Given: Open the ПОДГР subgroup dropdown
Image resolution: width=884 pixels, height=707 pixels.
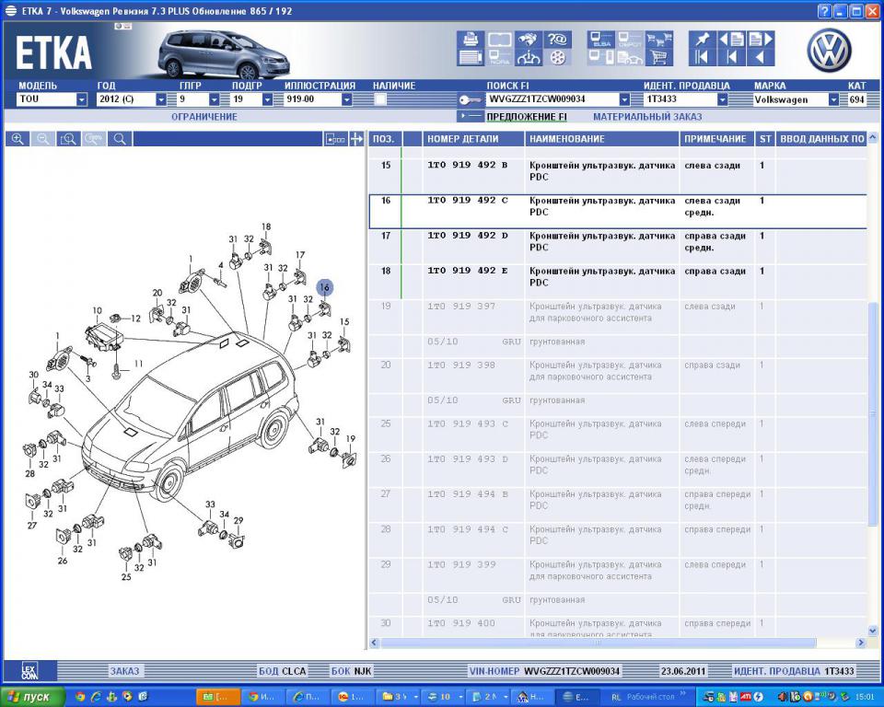Looking at the screenshot, I should coord(267,99).
